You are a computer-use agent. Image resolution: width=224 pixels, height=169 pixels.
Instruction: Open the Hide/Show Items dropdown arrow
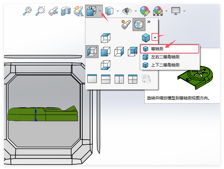click(x=136, y=11)
